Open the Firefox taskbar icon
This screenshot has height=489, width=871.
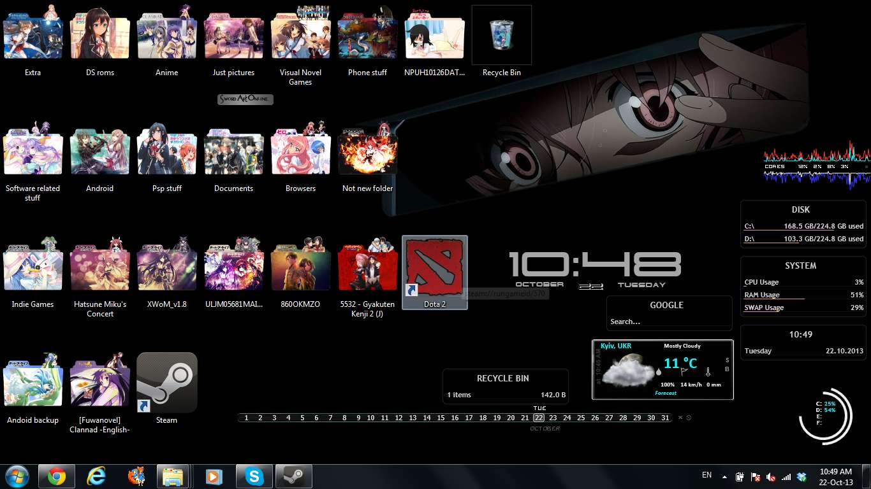(136, 476)
